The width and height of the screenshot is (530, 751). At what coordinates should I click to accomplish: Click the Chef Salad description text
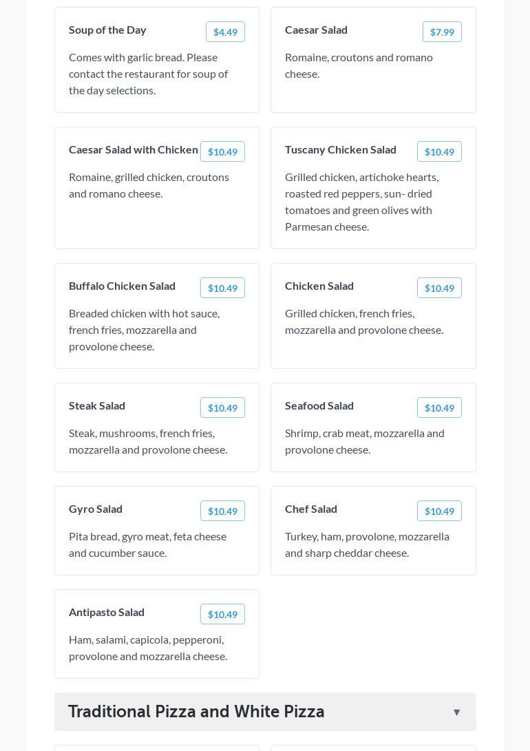[367, 544]
